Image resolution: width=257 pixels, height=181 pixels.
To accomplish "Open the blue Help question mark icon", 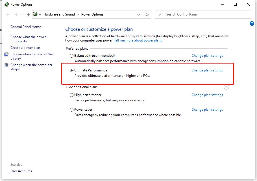I will click(252, 23).
